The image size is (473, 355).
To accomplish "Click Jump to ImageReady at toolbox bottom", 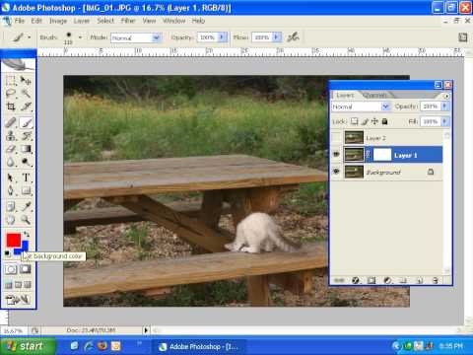I will point(18,300).
